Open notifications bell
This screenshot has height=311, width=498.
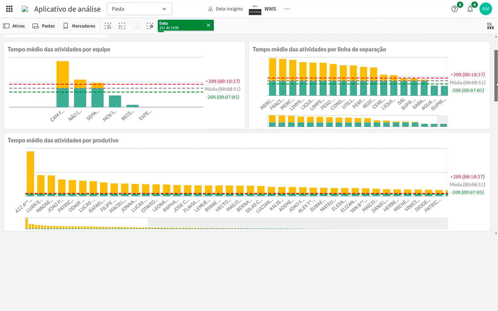470,9
